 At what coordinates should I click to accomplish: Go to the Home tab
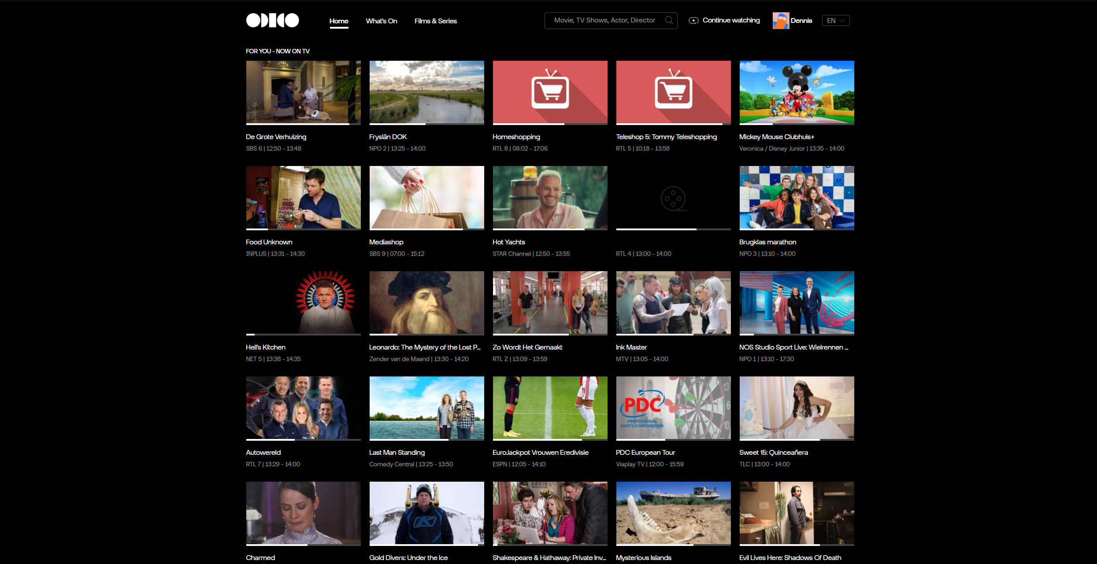[x=339, y=21]
